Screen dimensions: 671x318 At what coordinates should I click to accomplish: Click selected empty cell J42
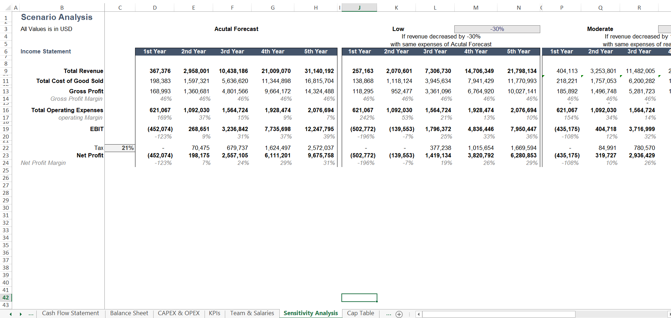pos(359,298)
